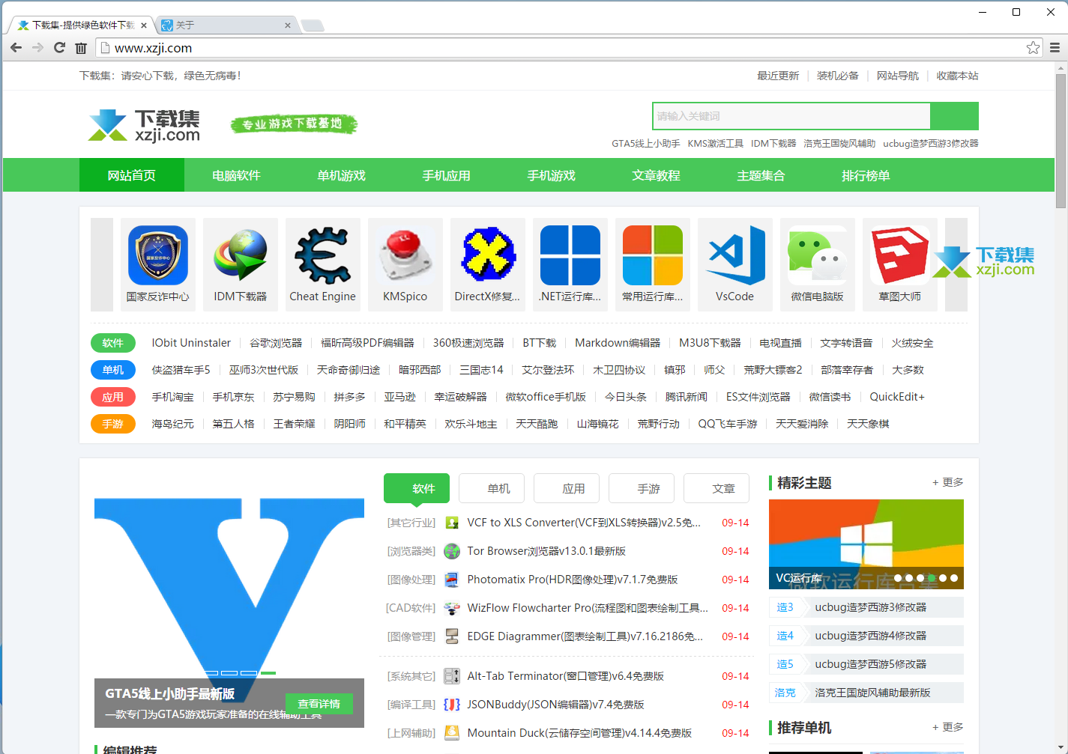Bookmark page with the star icon

point(1033,48)
